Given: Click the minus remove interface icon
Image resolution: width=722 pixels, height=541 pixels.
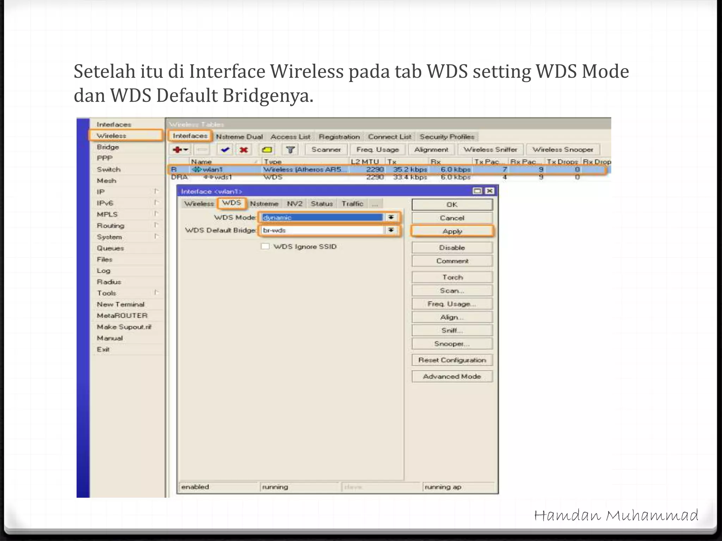Looking at the screenshot, I should [x=202, y=150].
